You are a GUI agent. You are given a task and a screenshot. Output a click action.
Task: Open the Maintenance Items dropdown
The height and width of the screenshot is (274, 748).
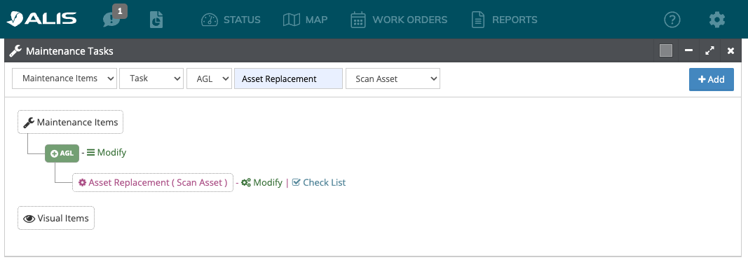[64, 78]
